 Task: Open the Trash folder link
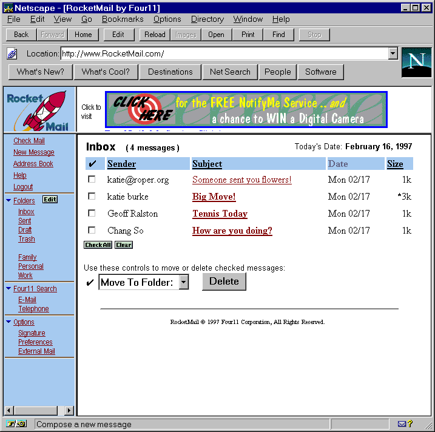click(x=27, y=239)
